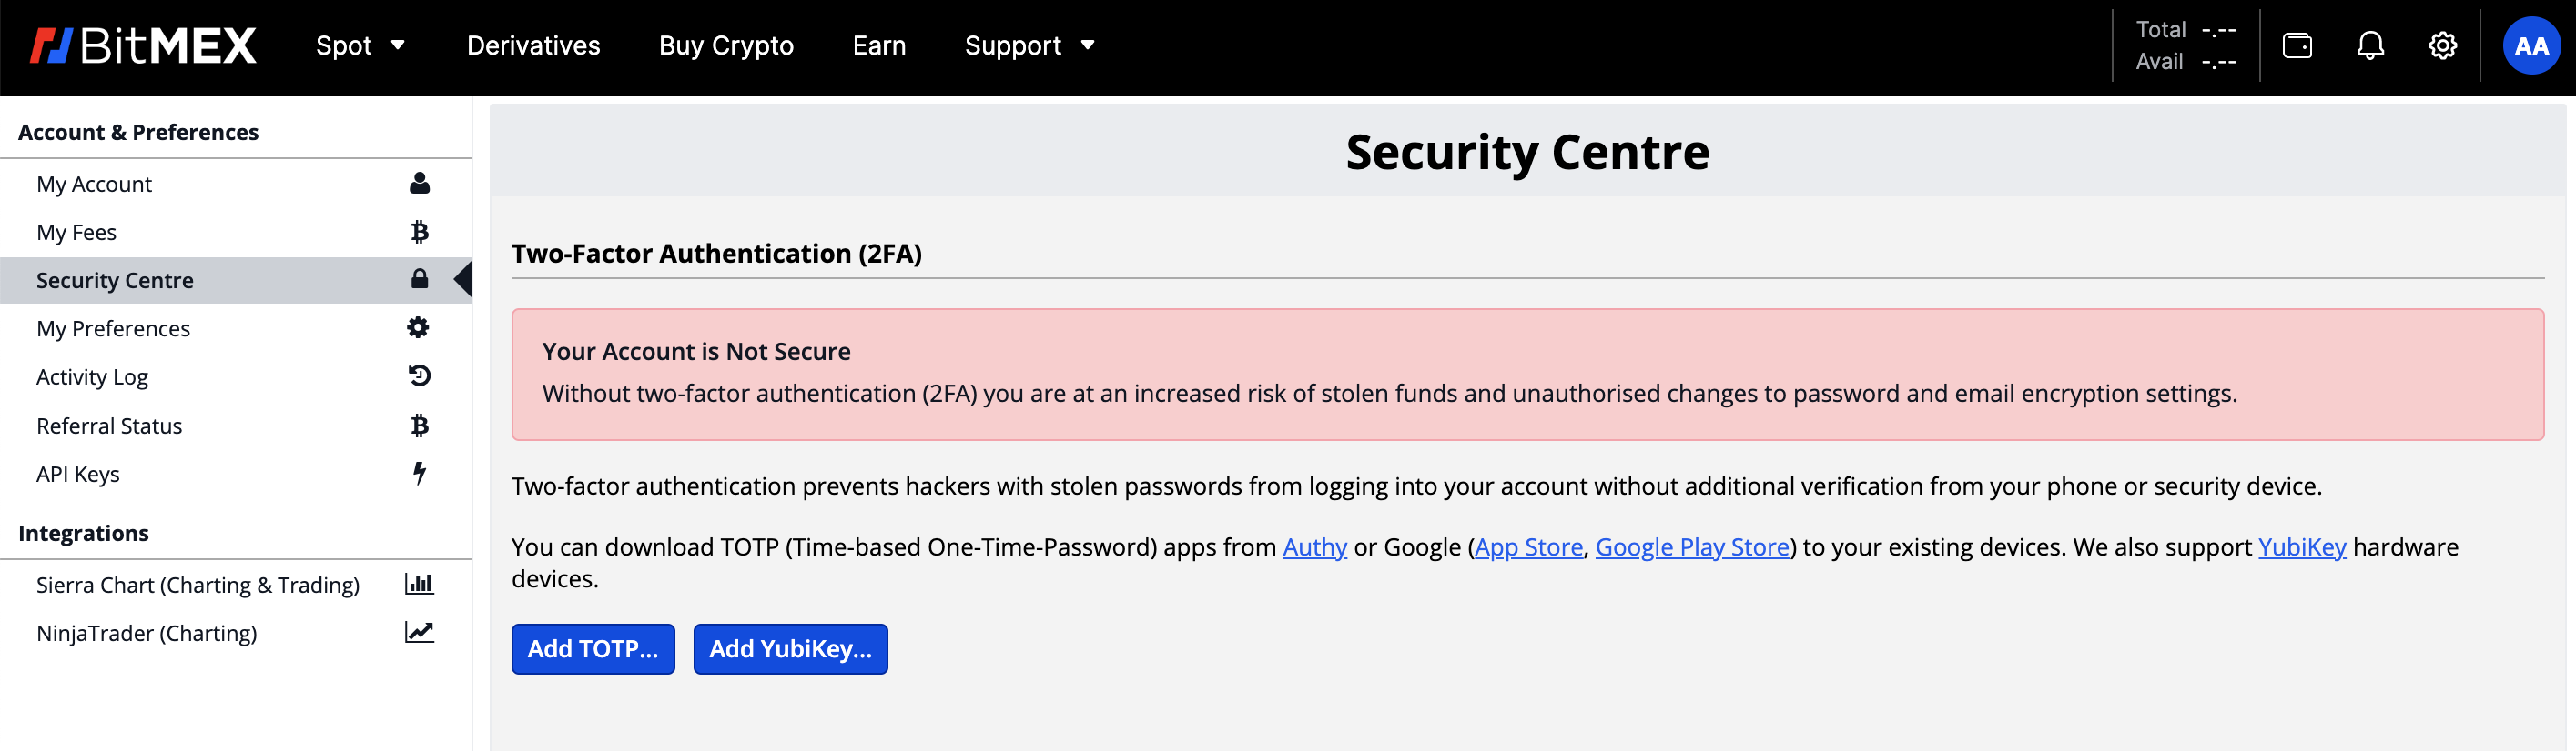Expand the Support dropdown menu
The width and height of the screenshot is (2576, 751).
coord(1029,46)
